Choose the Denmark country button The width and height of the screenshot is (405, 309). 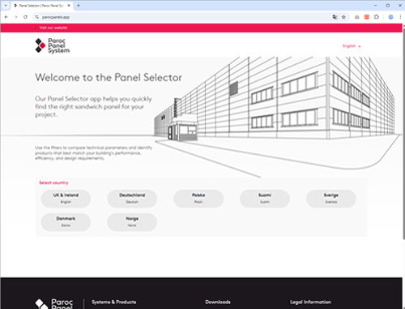click(66, 222)
